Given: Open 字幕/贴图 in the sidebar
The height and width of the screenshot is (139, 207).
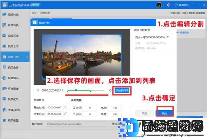Looking at the screenshot, I should tap(13, 110).
